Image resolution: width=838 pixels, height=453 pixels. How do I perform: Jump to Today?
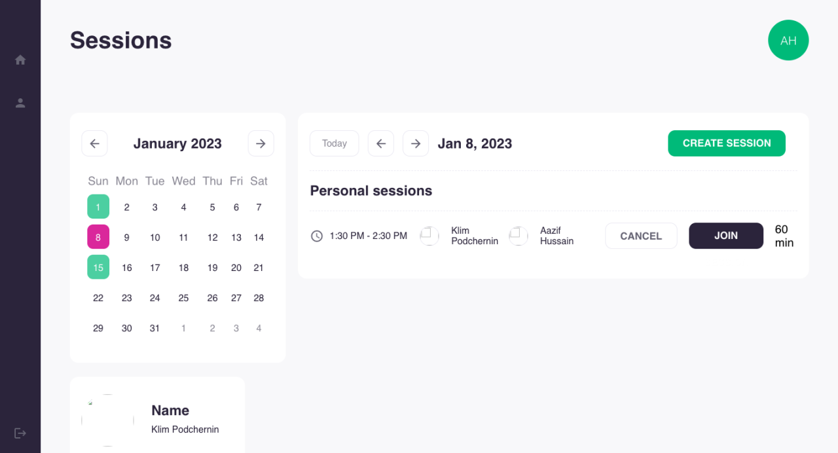click(x=335, y=143)
